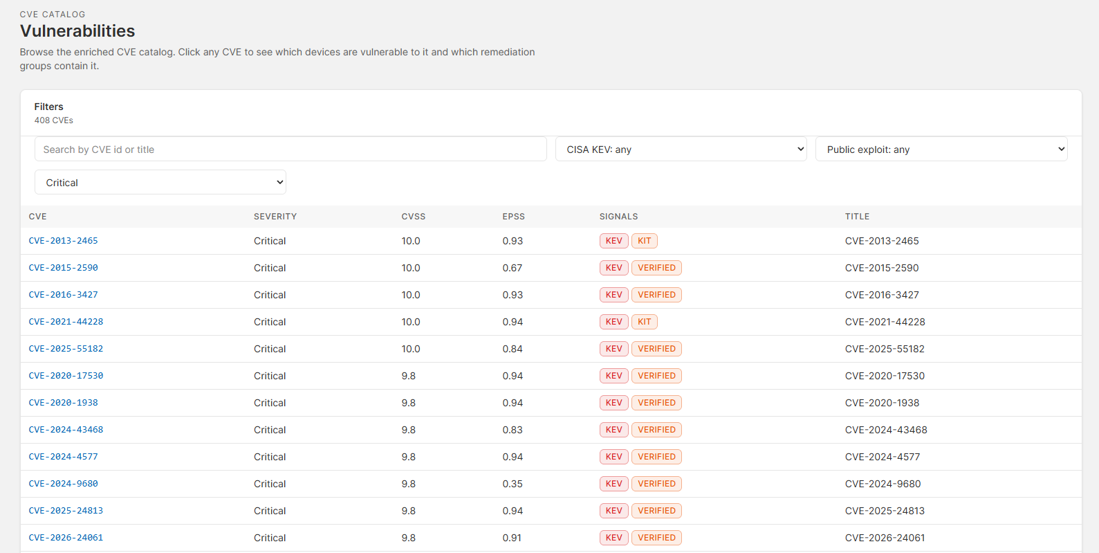Screen dimensions: 1099x553
Task: Select the 0.67 EPSS value for CVE-2015-2590
Action: (x=512, y=268)
